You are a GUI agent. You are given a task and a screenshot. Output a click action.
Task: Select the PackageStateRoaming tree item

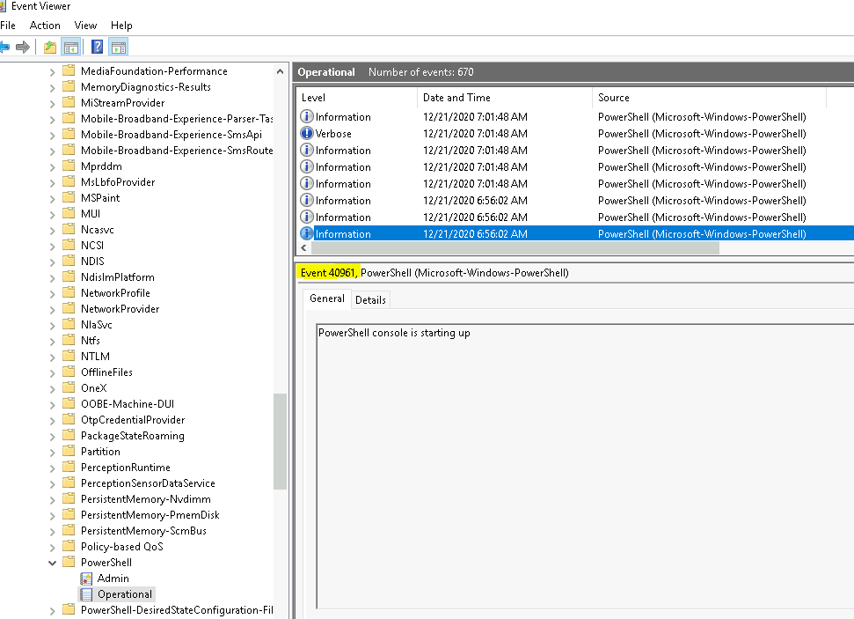[x=133, y=436]
